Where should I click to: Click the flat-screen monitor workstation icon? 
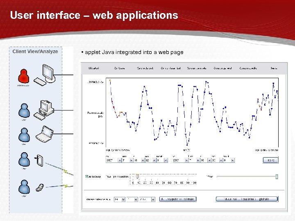(x=45, y=75)
